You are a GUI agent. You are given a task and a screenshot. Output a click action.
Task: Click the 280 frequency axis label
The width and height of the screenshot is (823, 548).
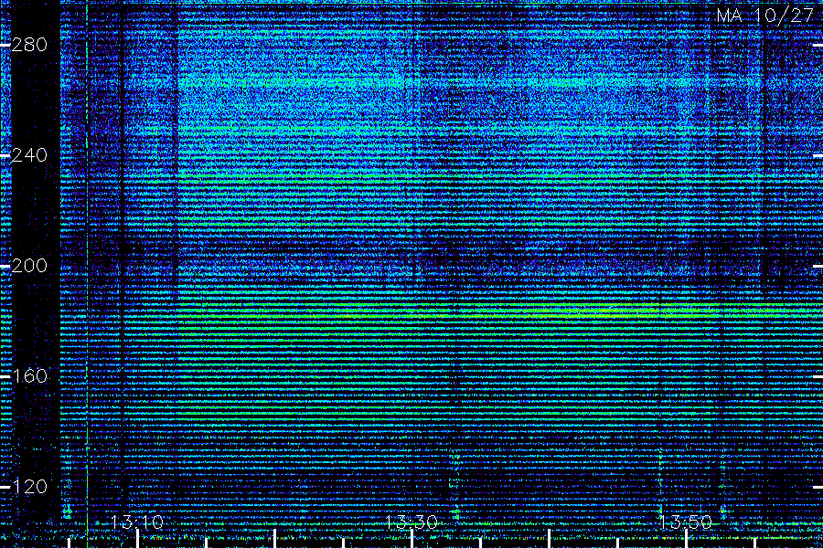[29, 45]
